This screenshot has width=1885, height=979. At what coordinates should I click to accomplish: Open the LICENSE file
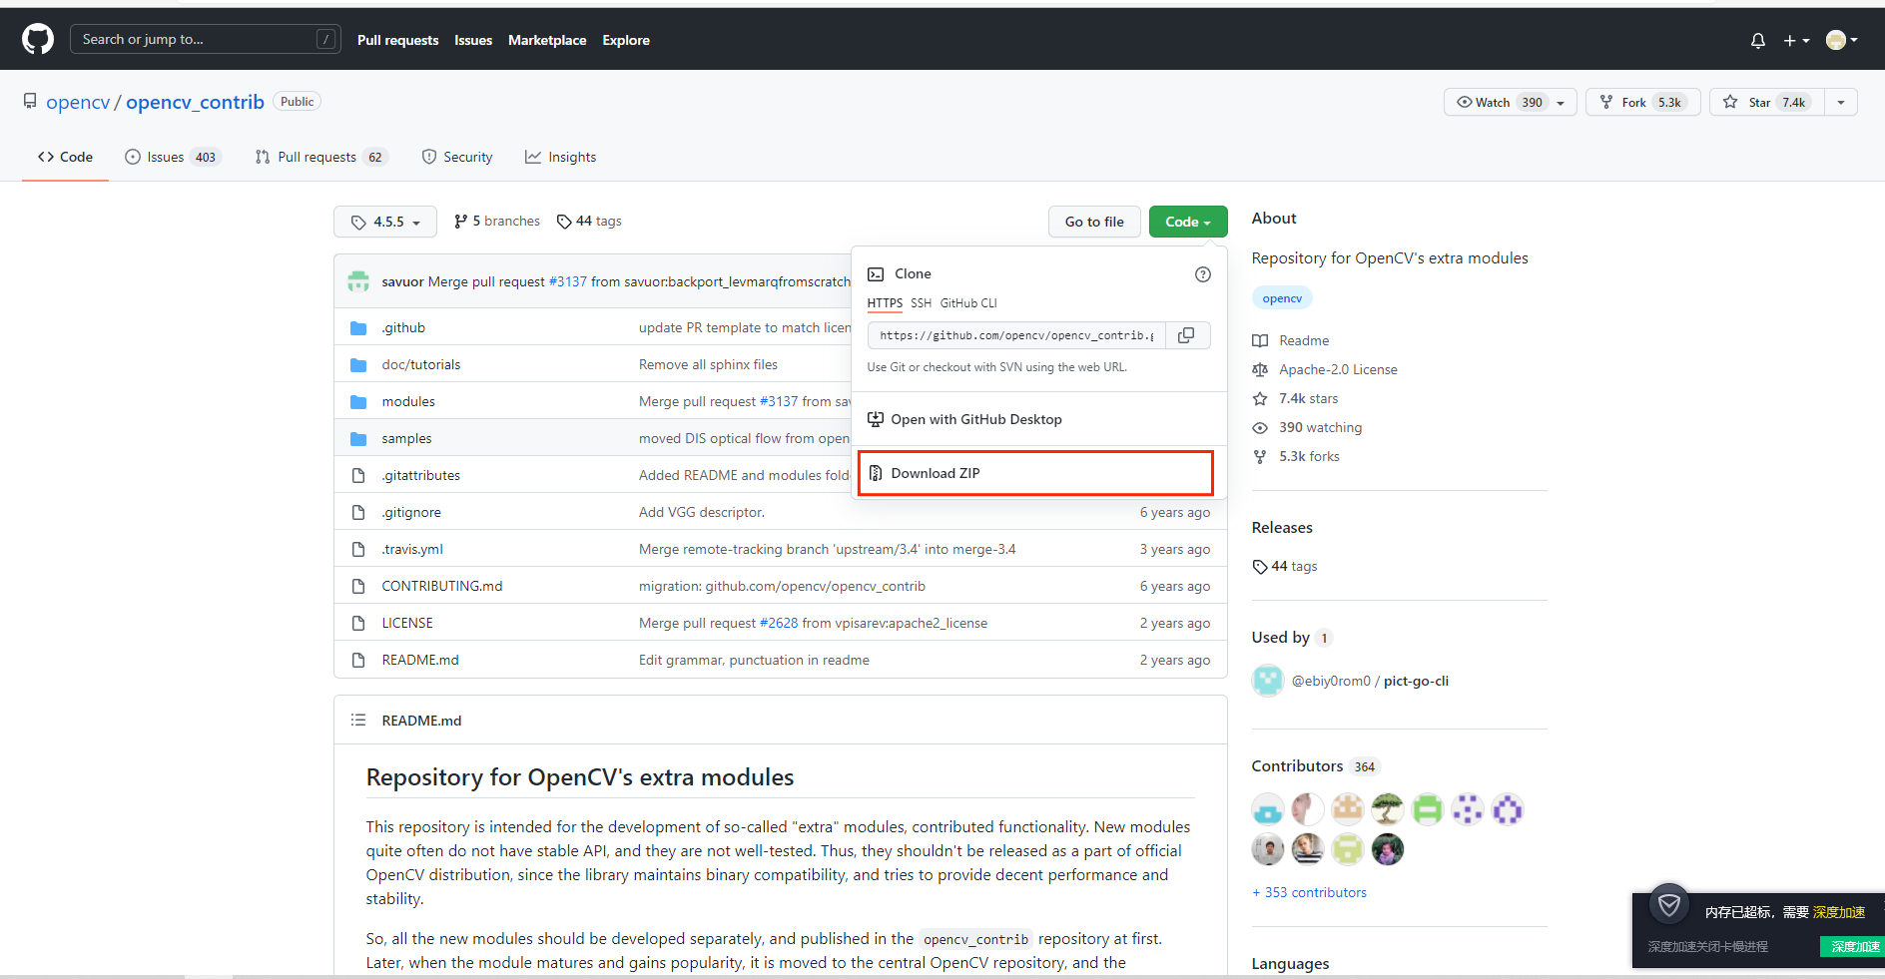pyautogui.click(x=407, y=623)
